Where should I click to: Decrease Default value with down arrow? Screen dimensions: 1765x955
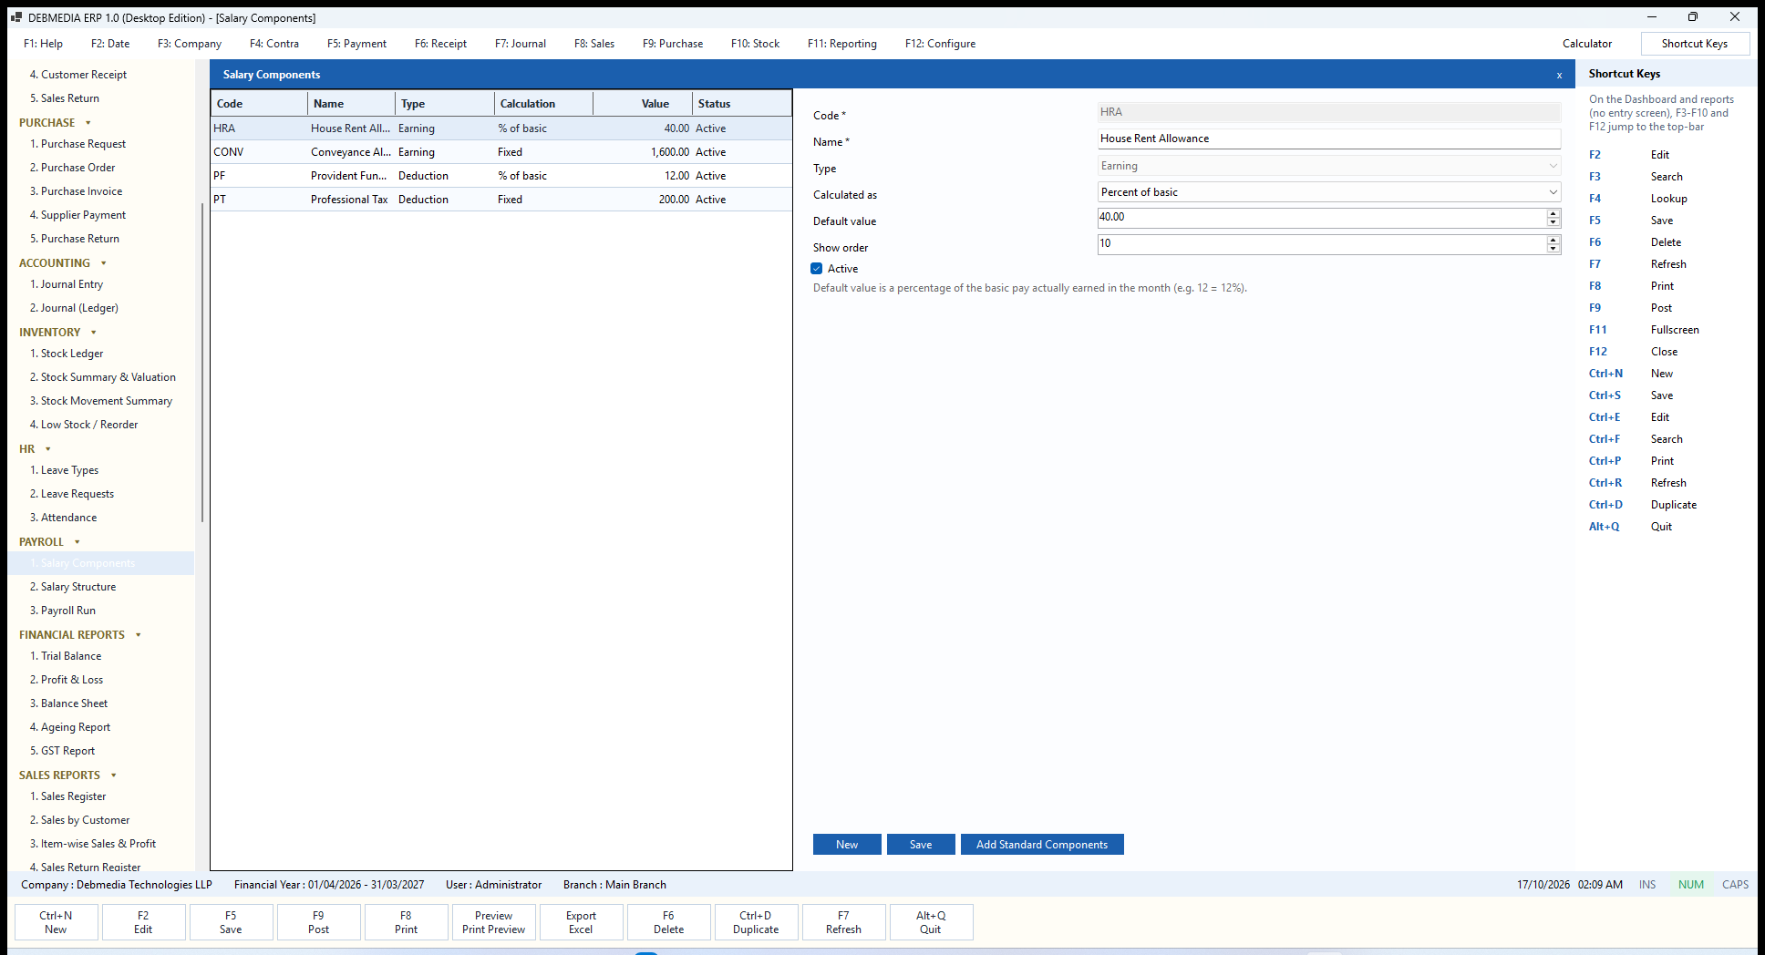pos(1553,222)
